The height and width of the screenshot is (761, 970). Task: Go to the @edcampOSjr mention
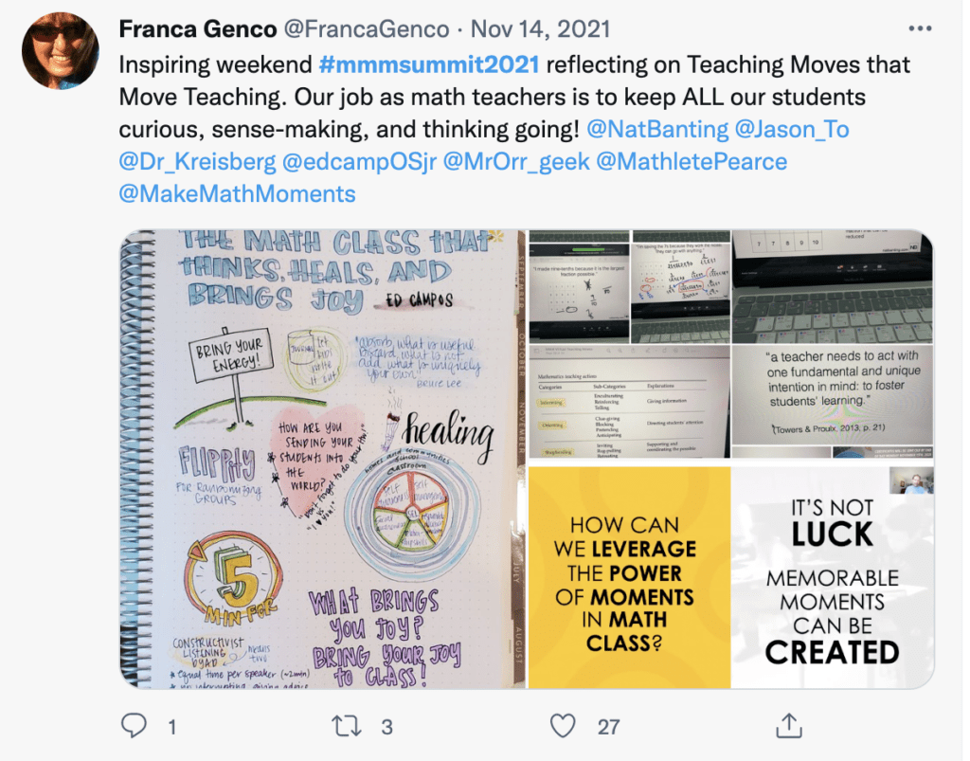point(359,161)
